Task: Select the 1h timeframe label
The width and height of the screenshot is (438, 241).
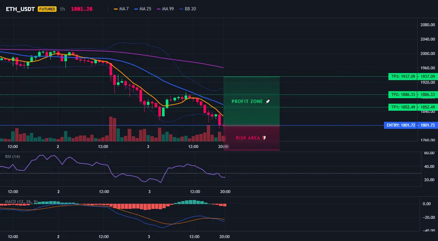Action: (x=62, y=9)
